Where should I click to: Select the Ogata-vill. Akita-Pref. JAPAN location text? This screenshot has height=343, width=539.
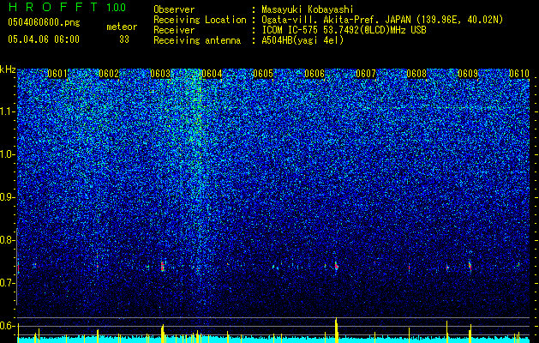382,20
